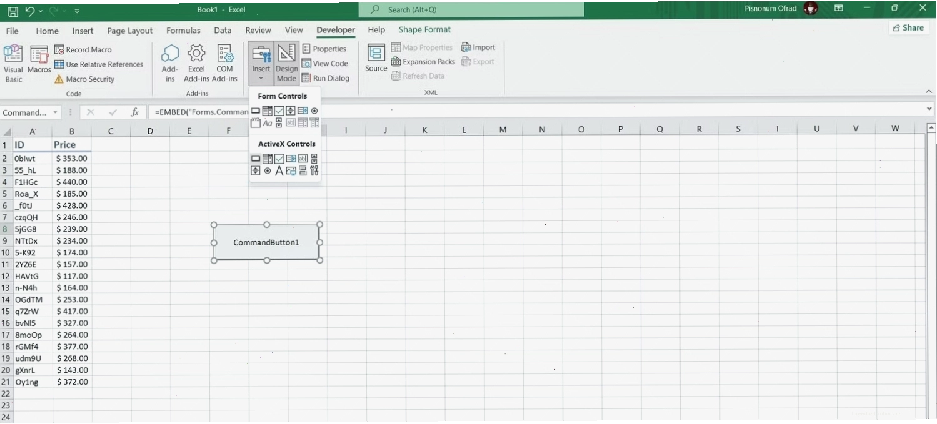This screenshot has height=424, width=937.
Task: Collapse the ribbon
Action: point(928,92)
